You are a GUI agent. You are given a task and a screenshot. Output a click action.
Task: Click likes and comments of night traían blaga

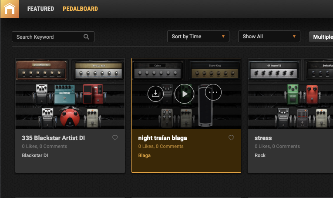tap(161, 146)
